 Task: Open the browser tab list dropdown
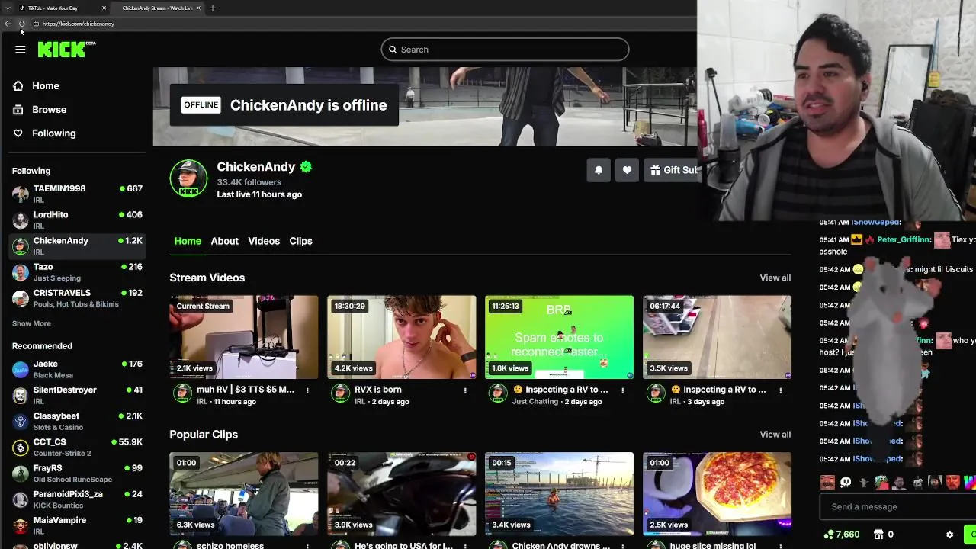point(7,8)
